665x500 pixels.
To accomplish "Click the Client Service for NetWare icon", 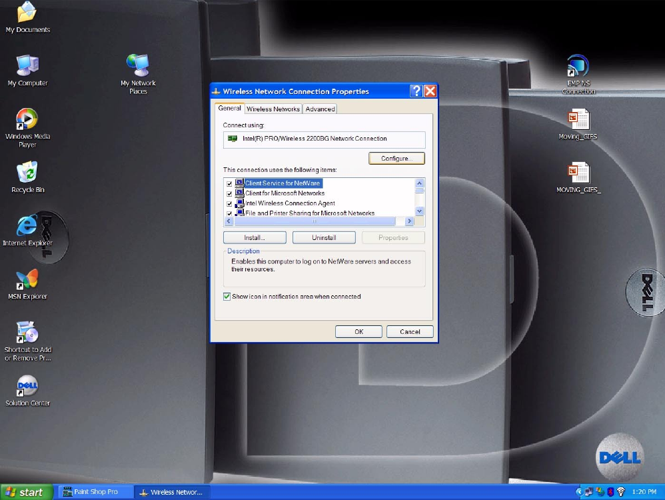I will click(x=239, y=183).
